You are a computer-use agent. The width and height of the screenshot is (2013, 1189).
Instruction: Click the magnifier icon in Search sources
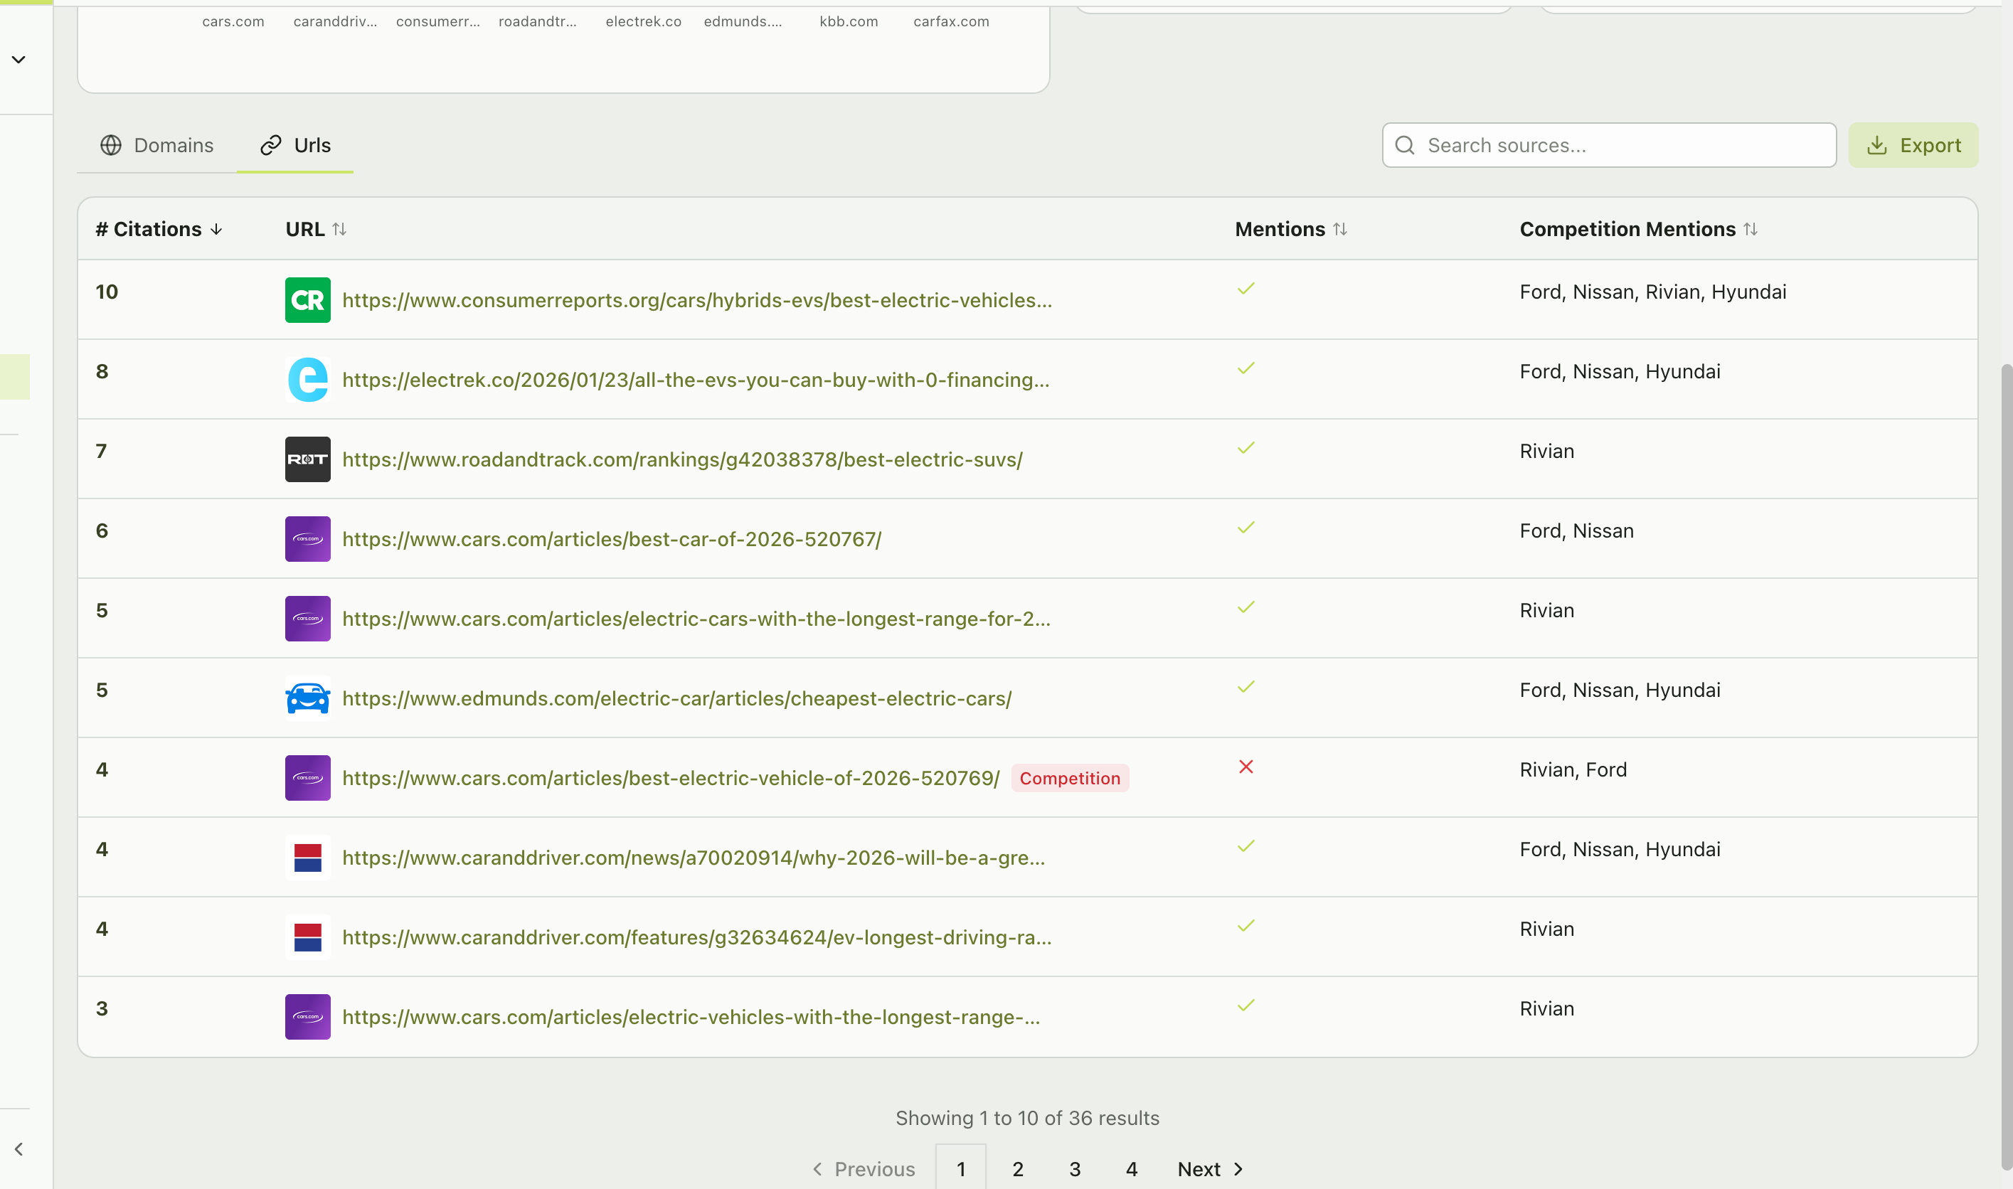pyautogui.click(x=1405, y=145)
